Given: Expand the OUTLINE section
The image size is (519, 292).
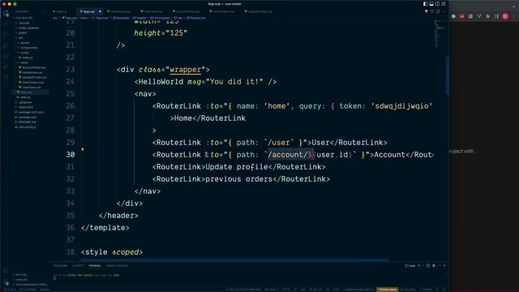Looking at the screenshot, I should [x=21, y=274].
